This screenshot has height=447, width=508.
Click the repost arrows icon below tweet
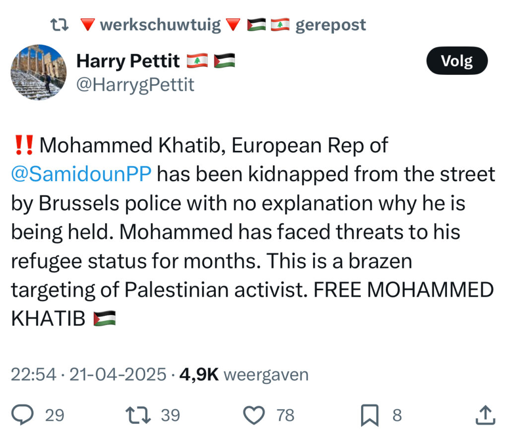(x=139, y=415)
